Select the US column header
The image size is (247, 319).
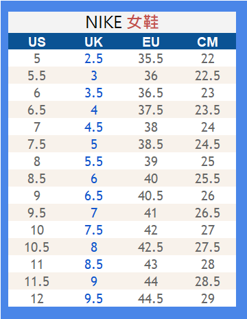37,42
